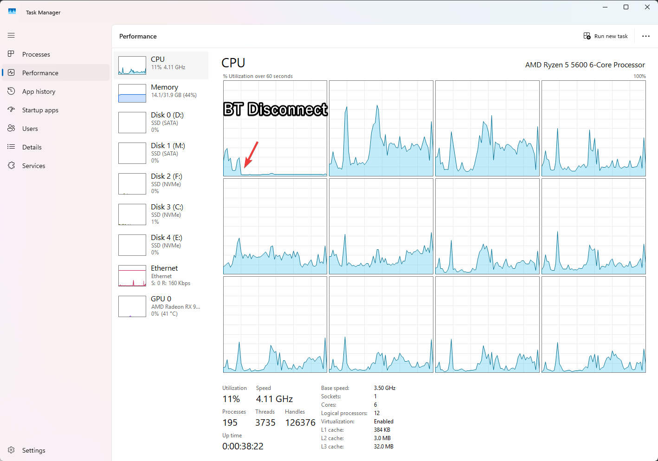
Task: Click the Details list icon
Action: (x=11, y=147)
